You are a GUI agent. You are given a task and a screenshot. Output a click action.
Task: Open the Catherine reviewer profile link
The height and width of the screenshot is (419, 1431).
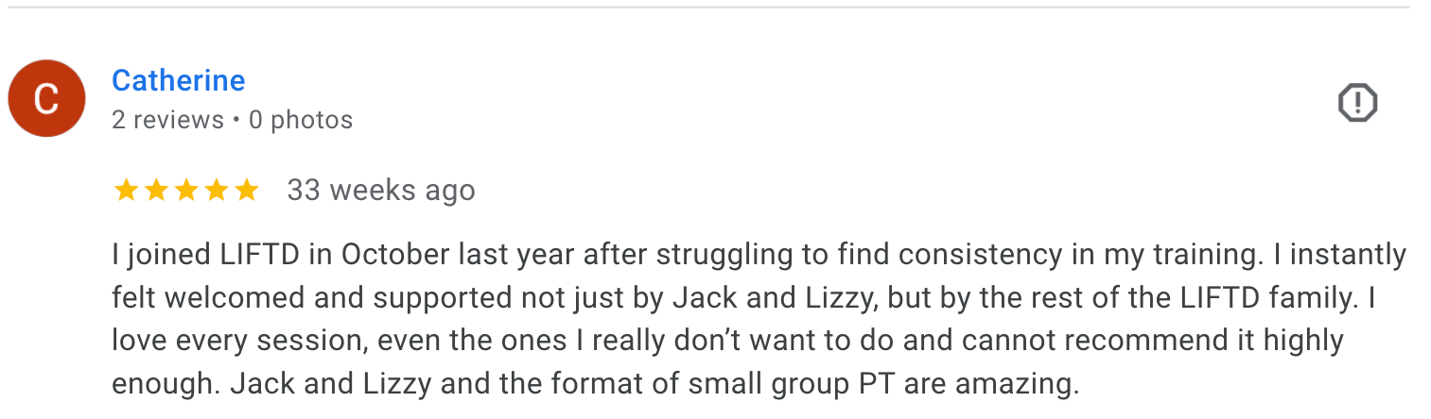178,80
